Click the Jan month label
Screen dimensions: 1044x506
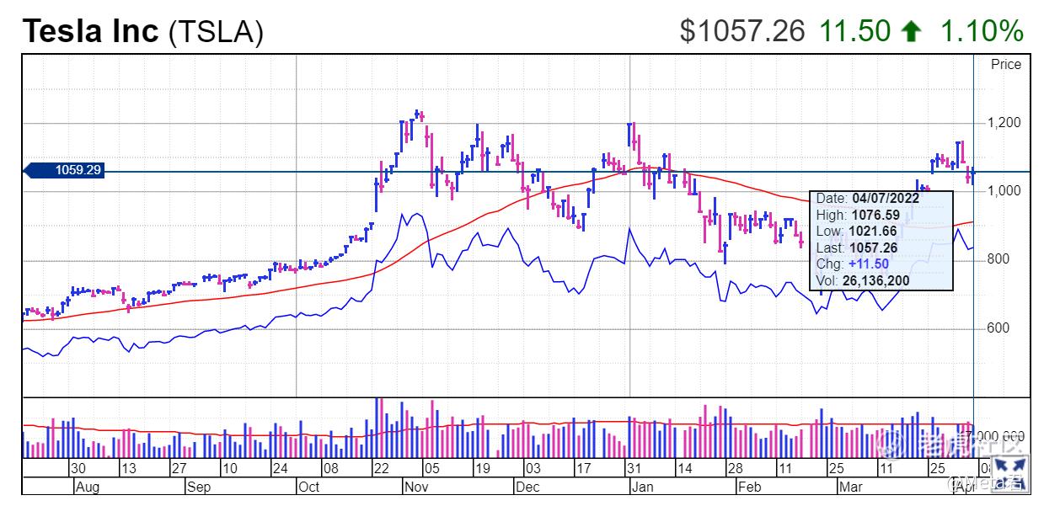tap(642, 487)
